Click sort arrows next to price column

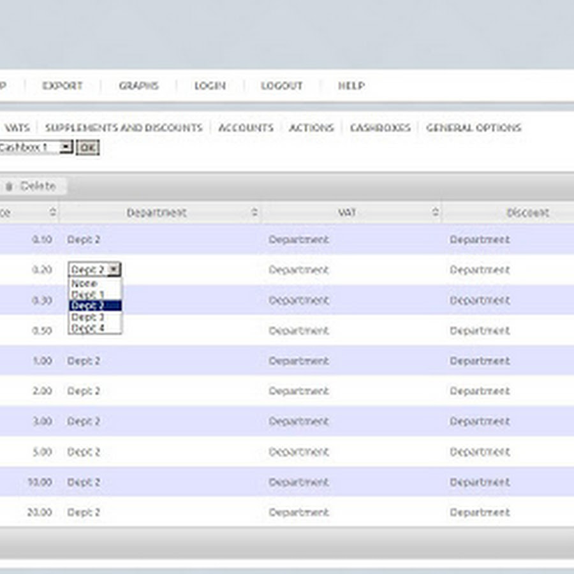(x=52, y=212)
